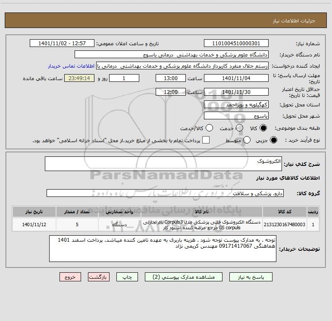Click the buyer organization name field

[172, 55]
